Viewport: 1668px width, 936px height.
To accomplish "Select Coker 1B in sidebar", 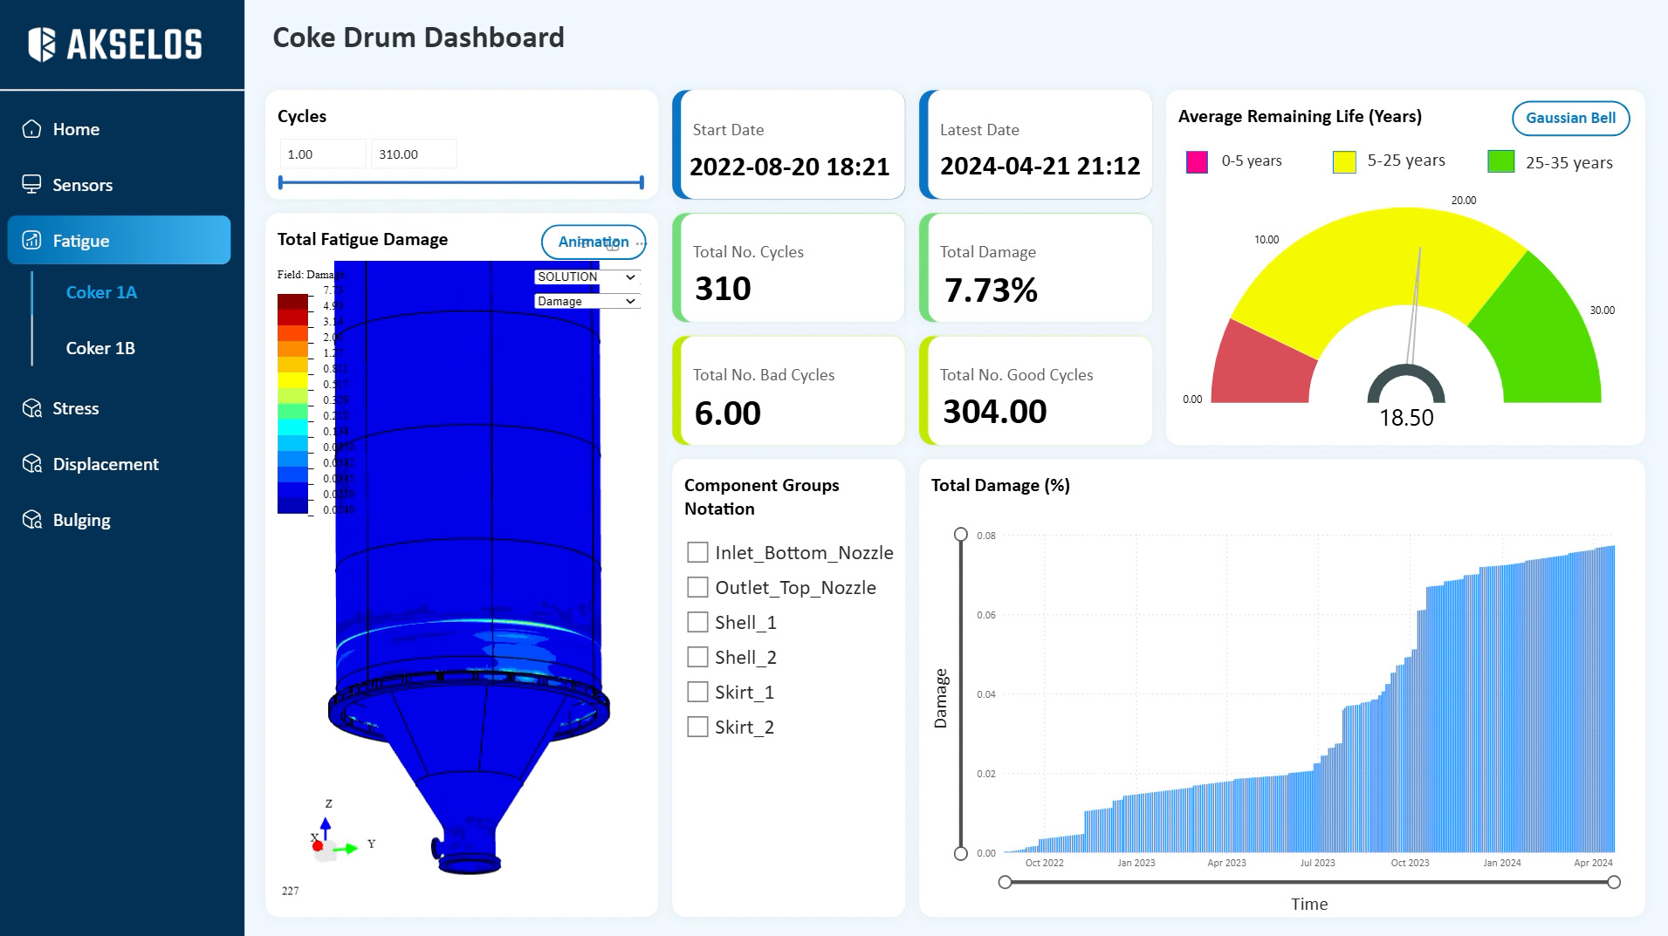I will [100, 348].
